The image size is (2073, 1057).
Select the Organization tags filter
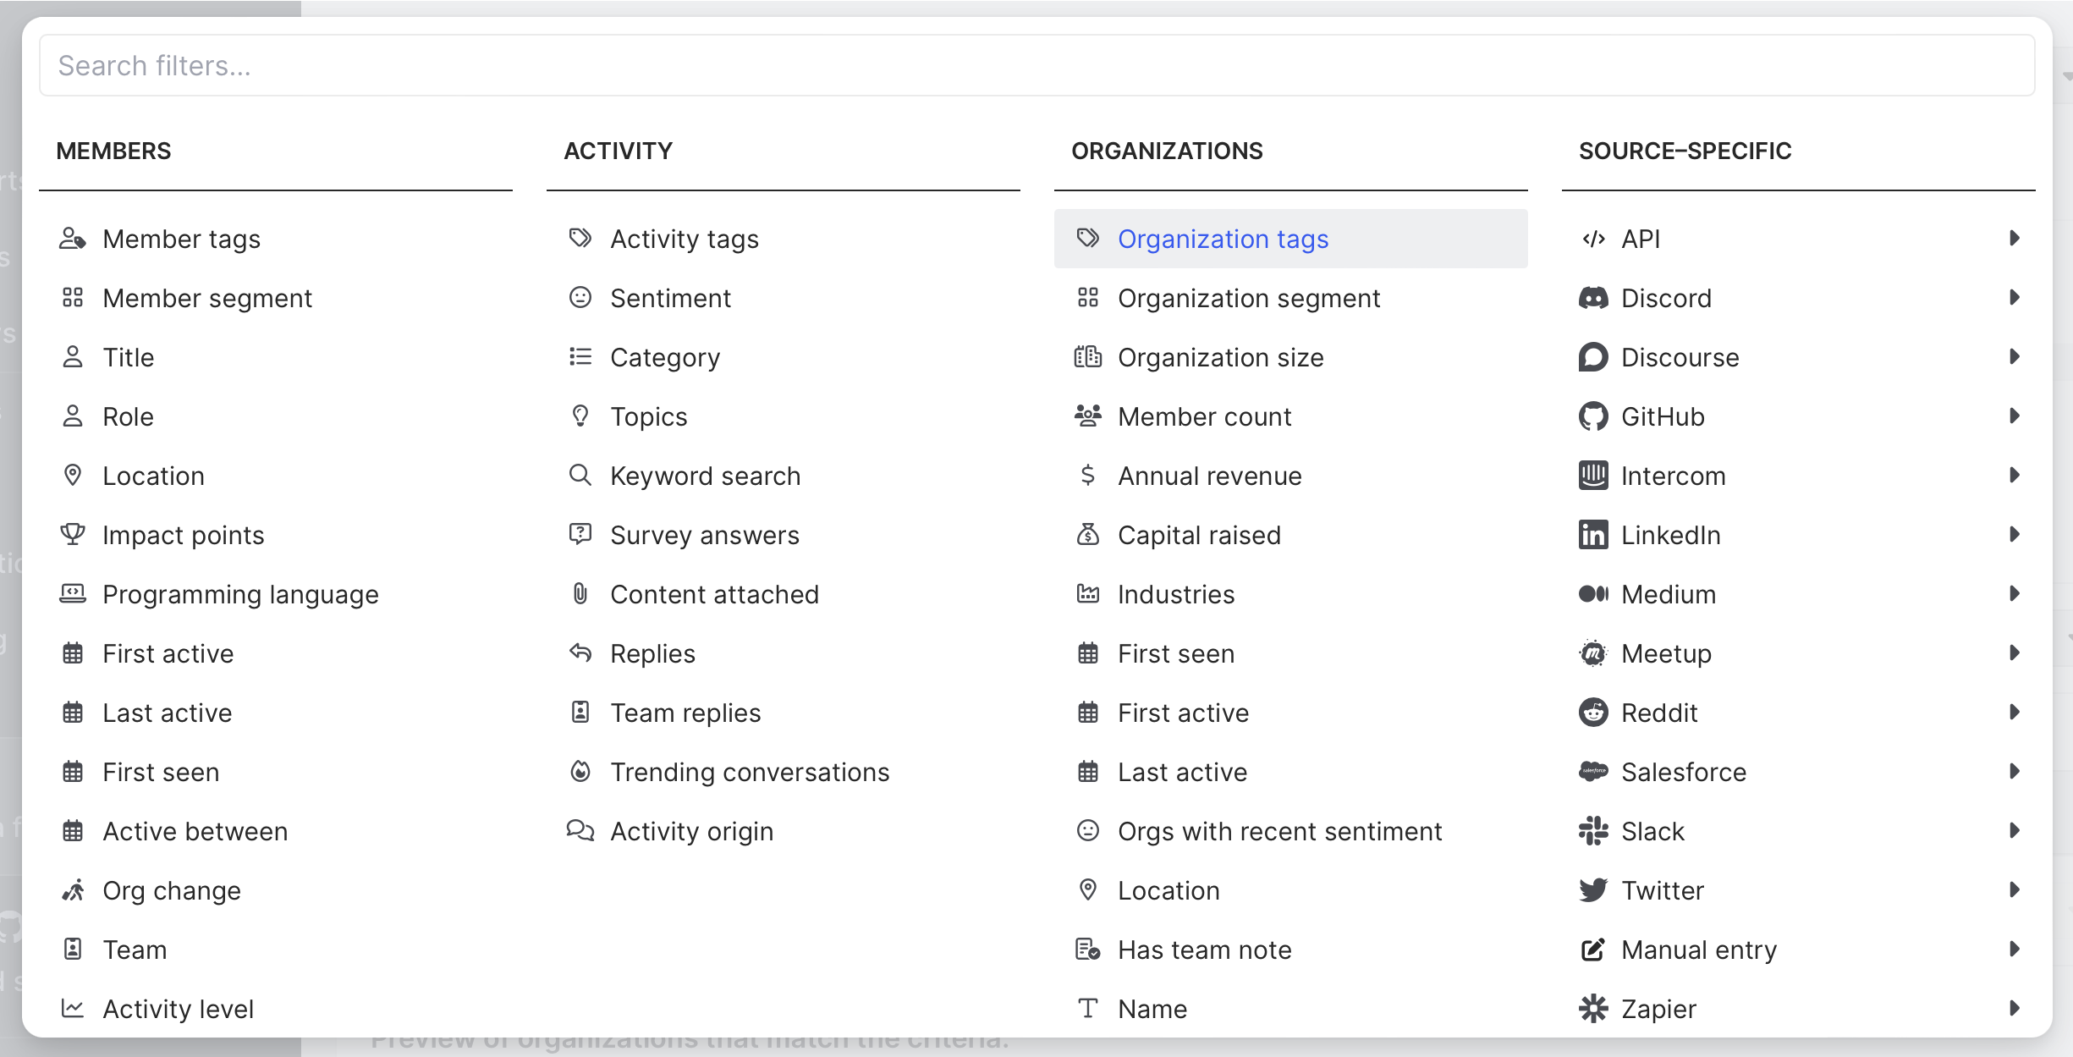click(x=1223, y=239)
